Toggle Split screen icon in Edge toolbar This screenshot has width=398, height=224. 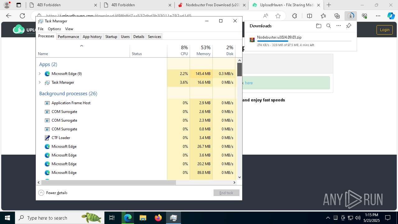309,16
